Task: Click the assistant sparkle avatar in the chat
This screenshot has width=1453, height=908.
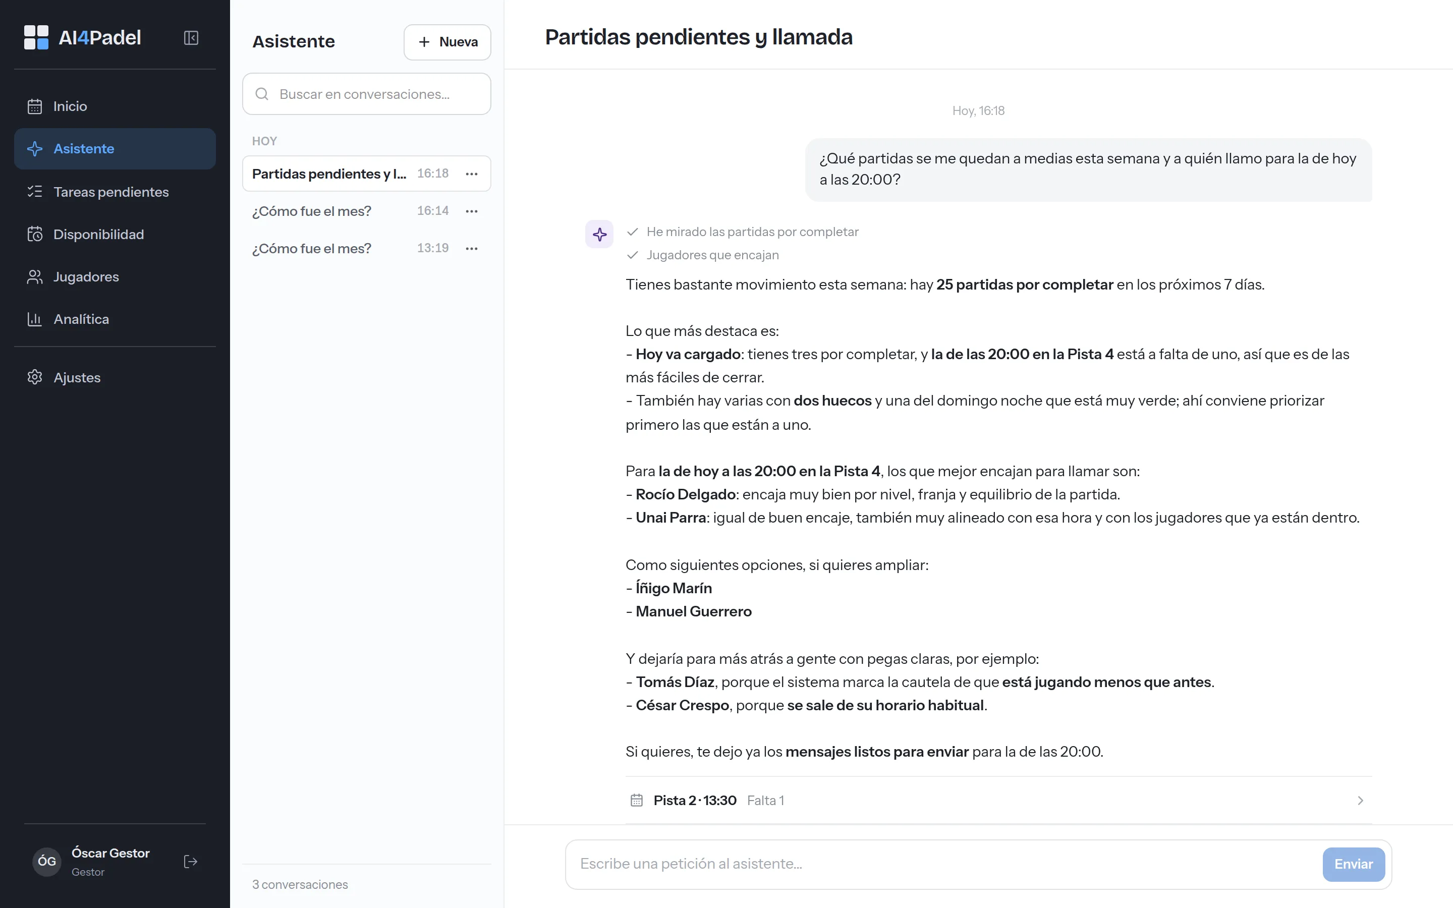Action: pos(599,234)
